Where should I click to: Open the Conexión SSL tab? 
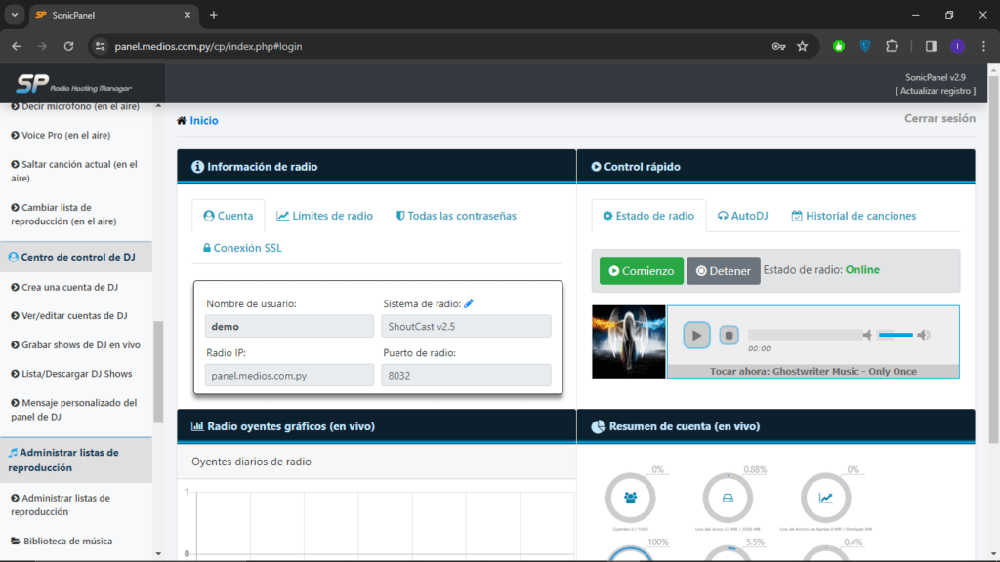pyautogui.click(x=242, y=248)
